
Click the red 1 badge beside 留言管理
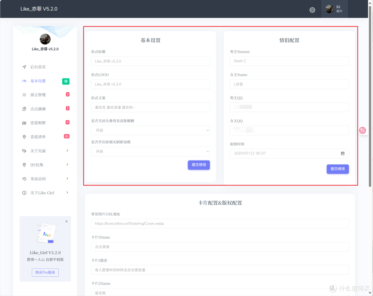(68, 94)
